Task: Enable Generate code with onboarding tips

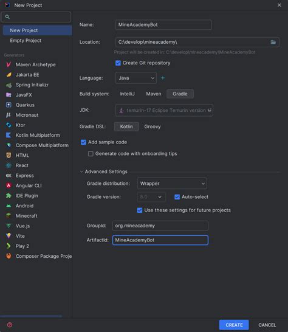Action: pos(91,154)
